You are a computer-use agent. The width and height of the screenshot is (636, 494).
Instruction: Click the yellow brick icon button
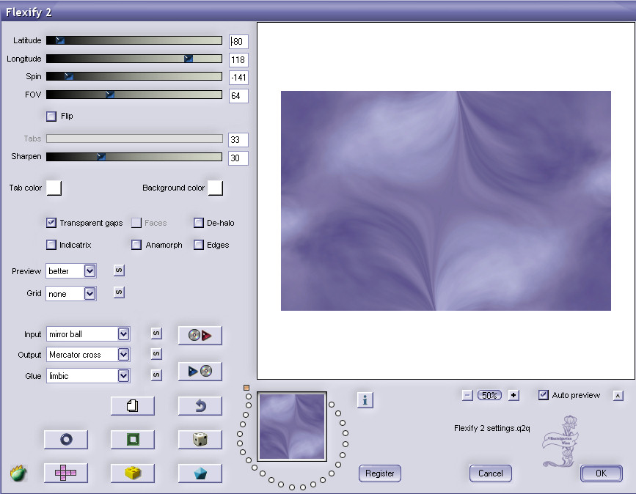133,473
